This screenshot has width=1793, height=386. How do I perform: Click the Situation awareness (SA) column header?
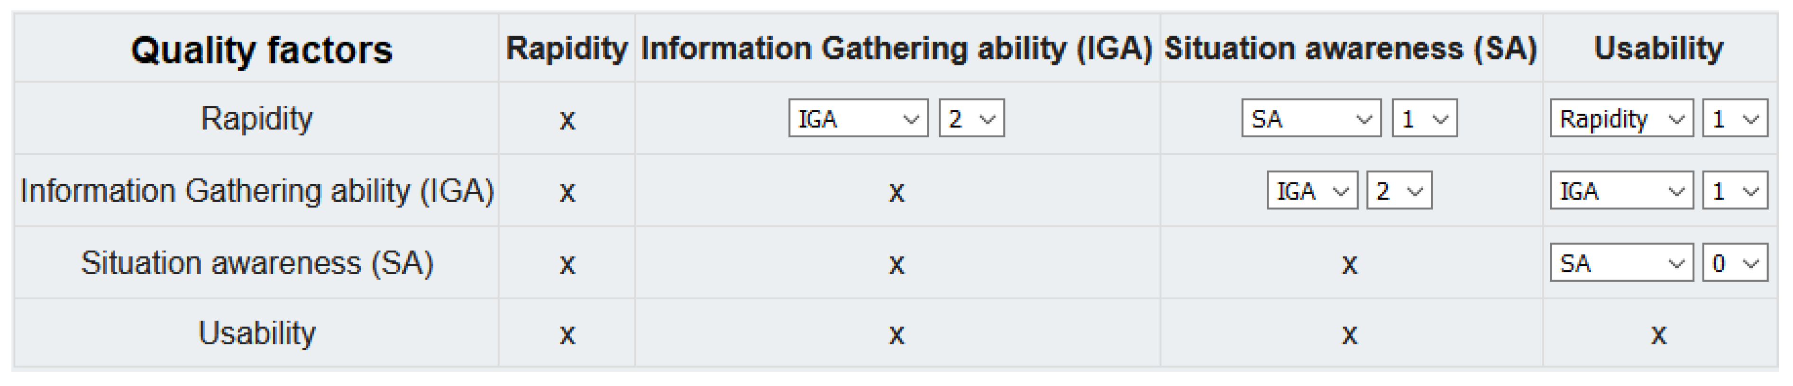[1350, 49]
